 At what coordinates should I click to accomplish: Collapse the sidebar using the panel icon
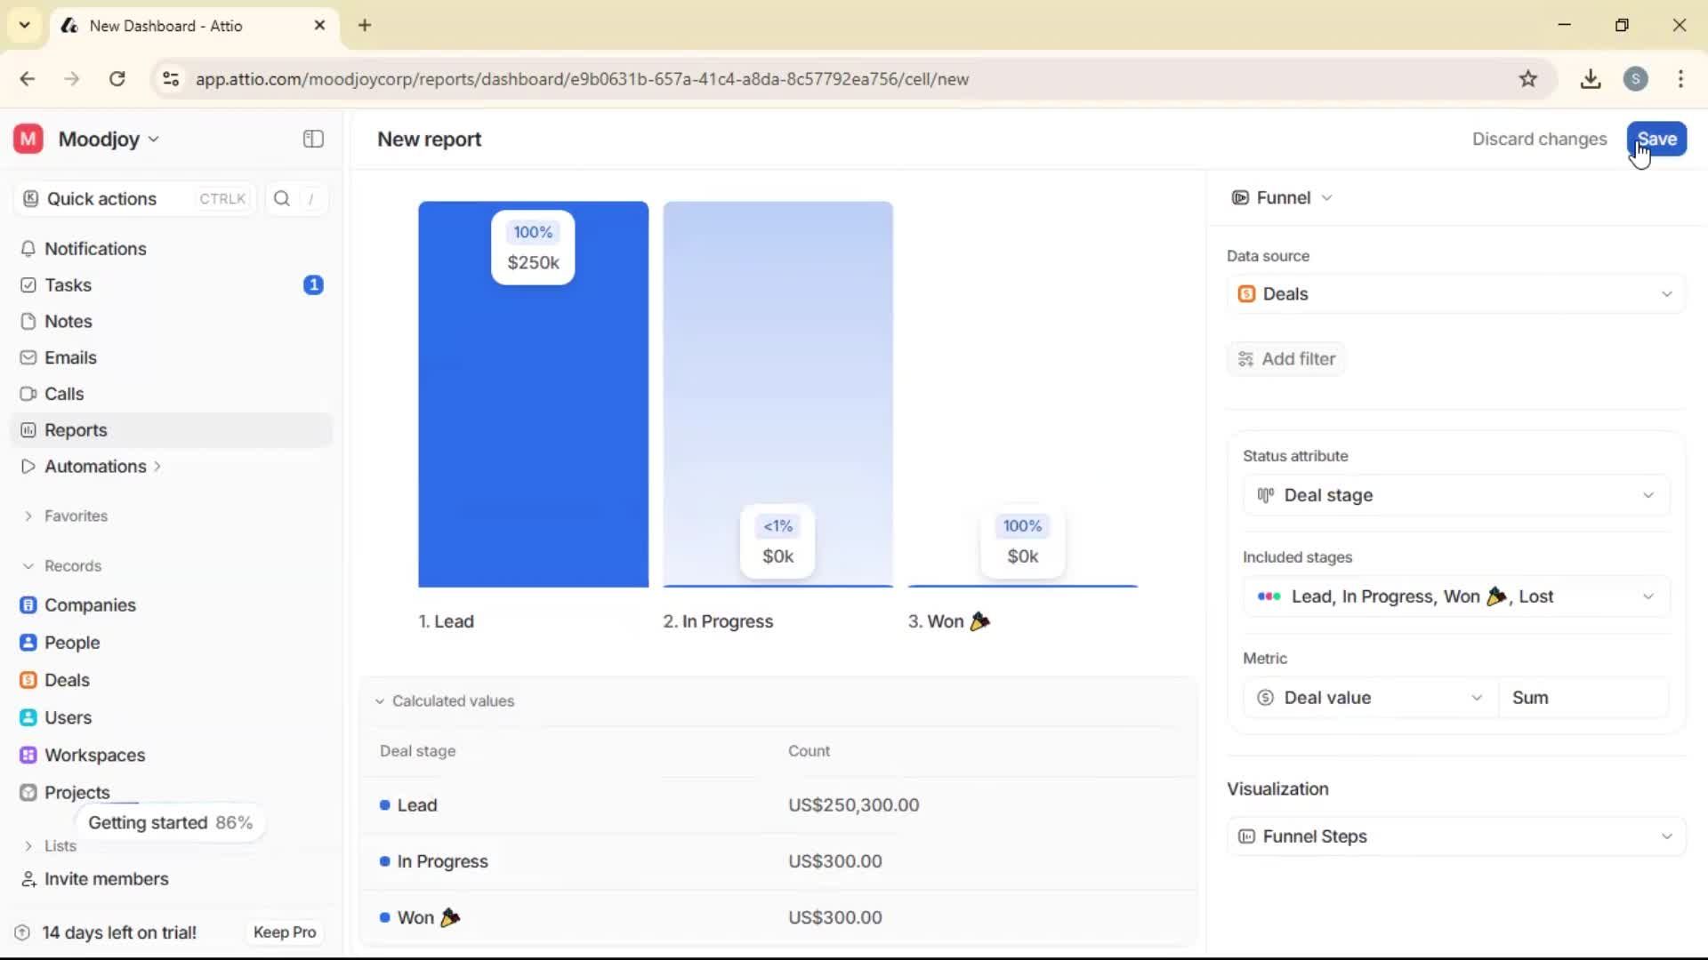coord(312,139)
